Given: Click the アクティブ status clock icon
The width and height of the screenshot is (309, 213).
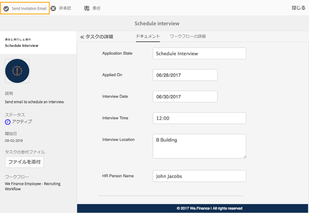Looking at the screenshot, I should click(x=7, y=122).
